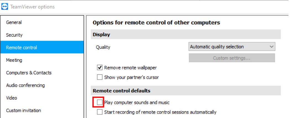Enable Show your partner's cursor
Viewport: 292px width, 118px height.
tap(100, 77)
